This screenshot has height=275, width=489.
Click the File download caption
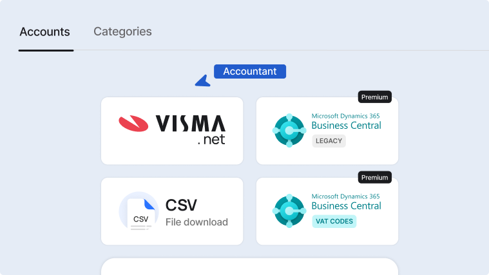(197, 222)
